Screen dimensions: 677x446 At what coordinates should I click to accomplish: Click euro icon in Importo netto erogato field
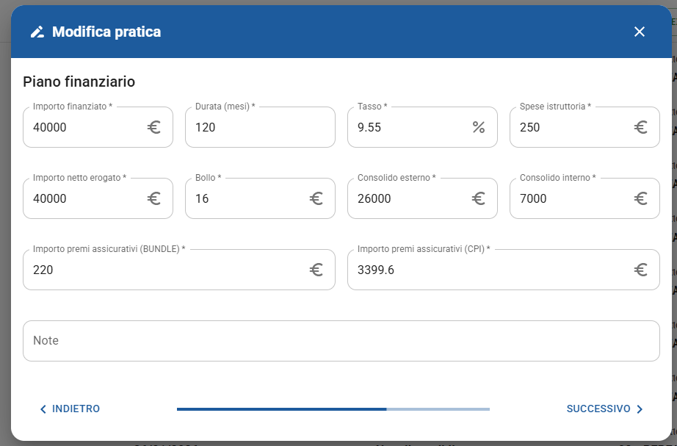coord(154,198)
